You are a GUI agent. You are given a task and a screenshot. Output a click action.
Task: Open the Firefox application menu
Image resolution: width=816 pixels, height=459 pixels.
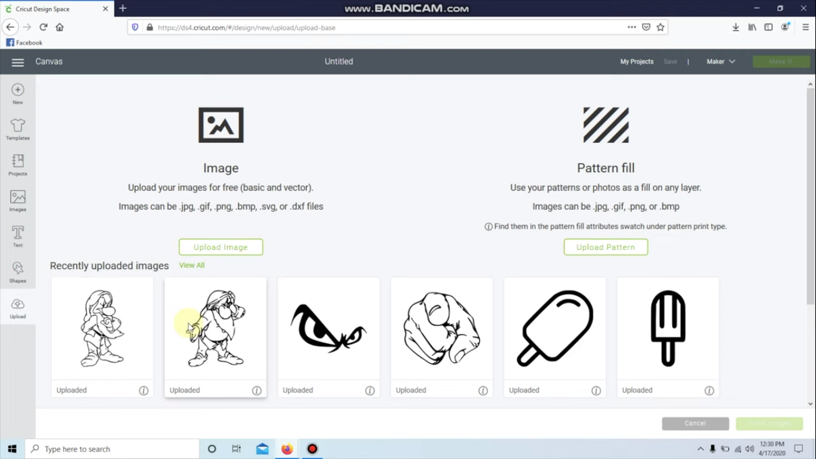pyautogui.click(x=805, y=27)
